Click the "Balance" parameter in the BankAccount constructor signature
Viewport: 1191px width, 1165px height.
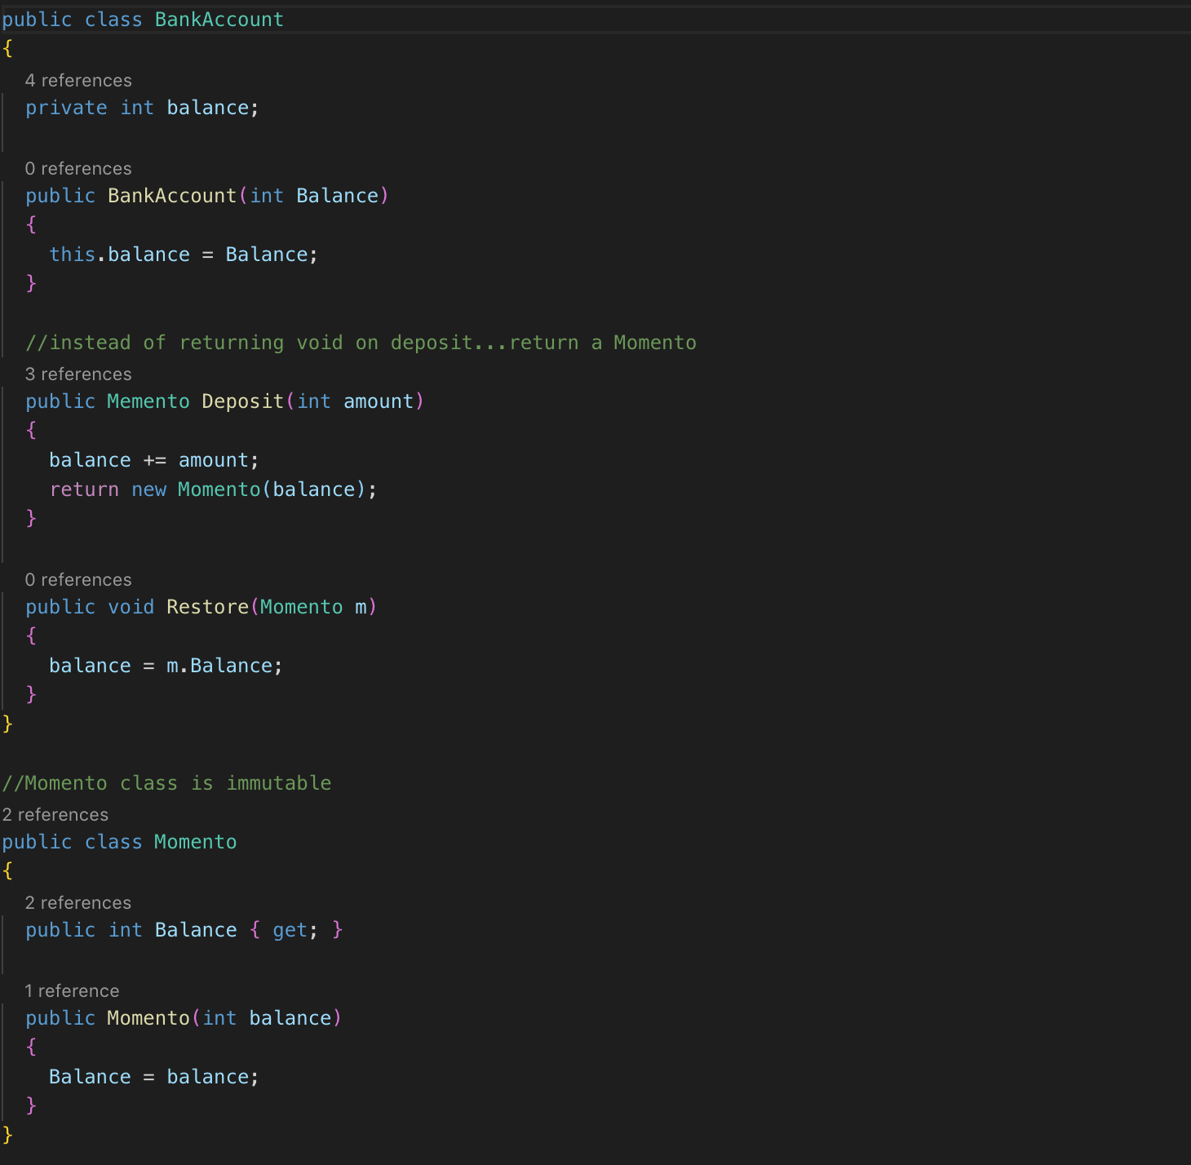338,196
